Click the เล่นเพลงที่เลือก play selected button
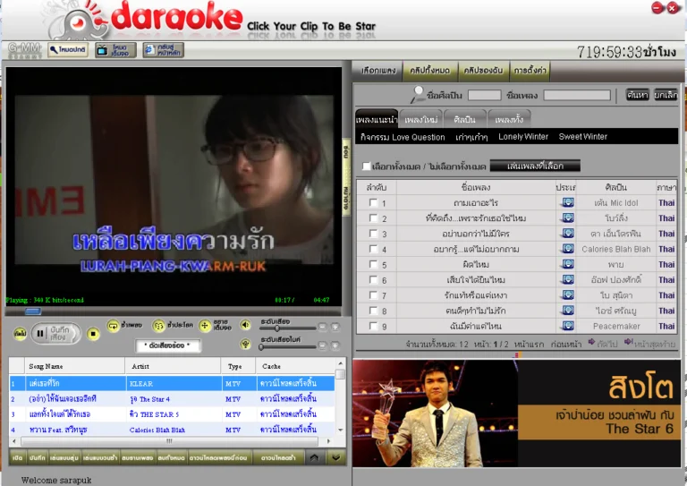687x486 pixels. pos(535,166)
